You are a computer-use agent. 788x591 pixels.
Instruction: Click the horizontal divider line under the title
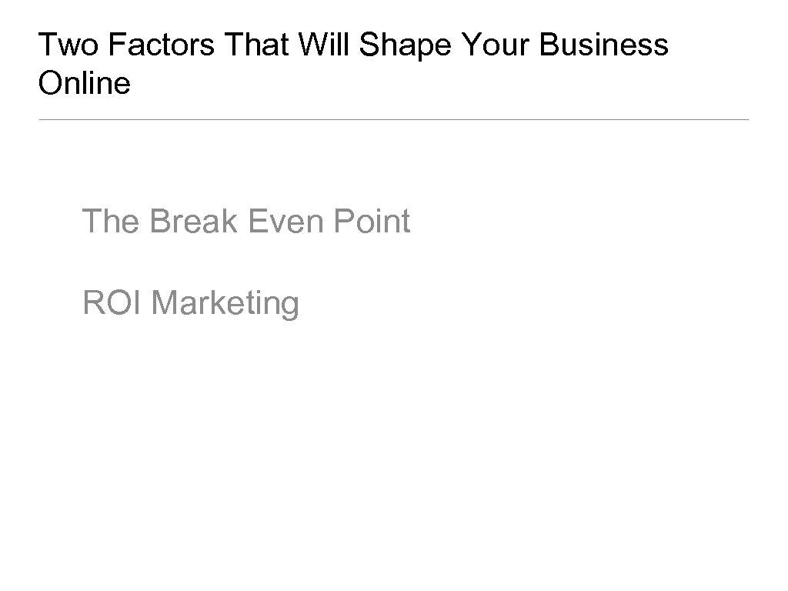tap(393, 120)
